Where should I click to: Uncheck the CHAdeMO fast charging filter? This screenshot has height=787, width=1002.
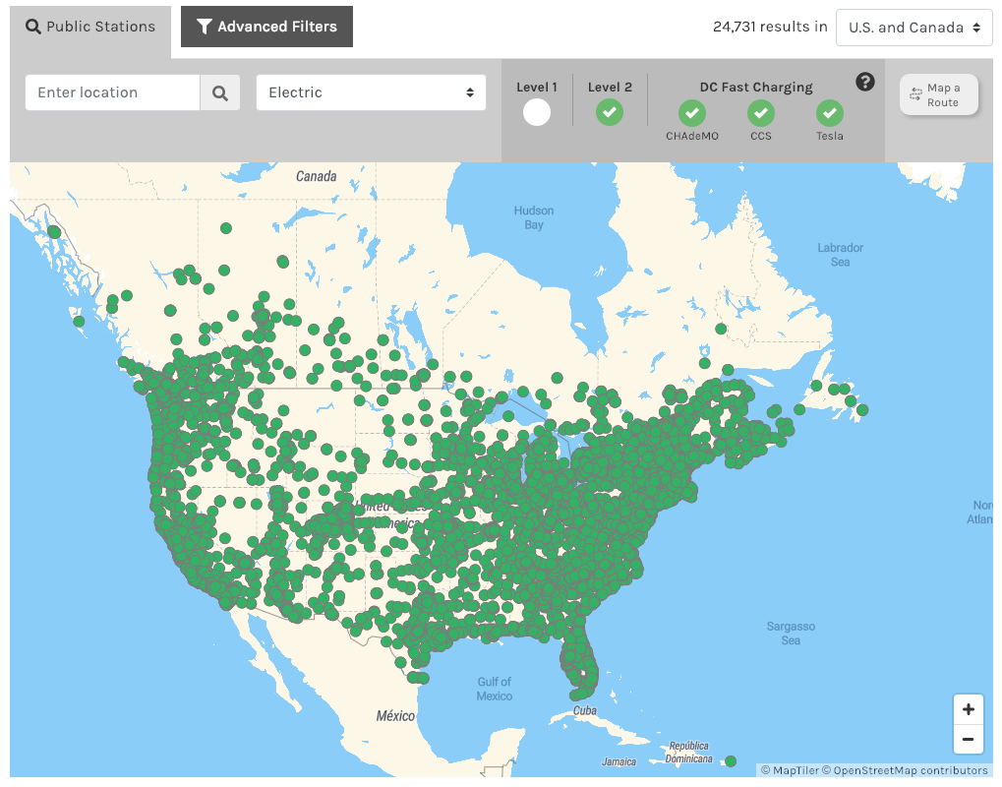(692, 113)
